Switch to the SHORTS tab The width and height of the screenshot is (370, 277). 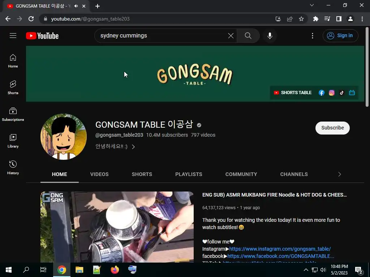[142, 174]
